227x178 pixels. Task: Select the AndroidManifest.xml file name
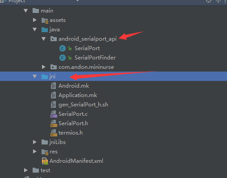tap(76, 161)
